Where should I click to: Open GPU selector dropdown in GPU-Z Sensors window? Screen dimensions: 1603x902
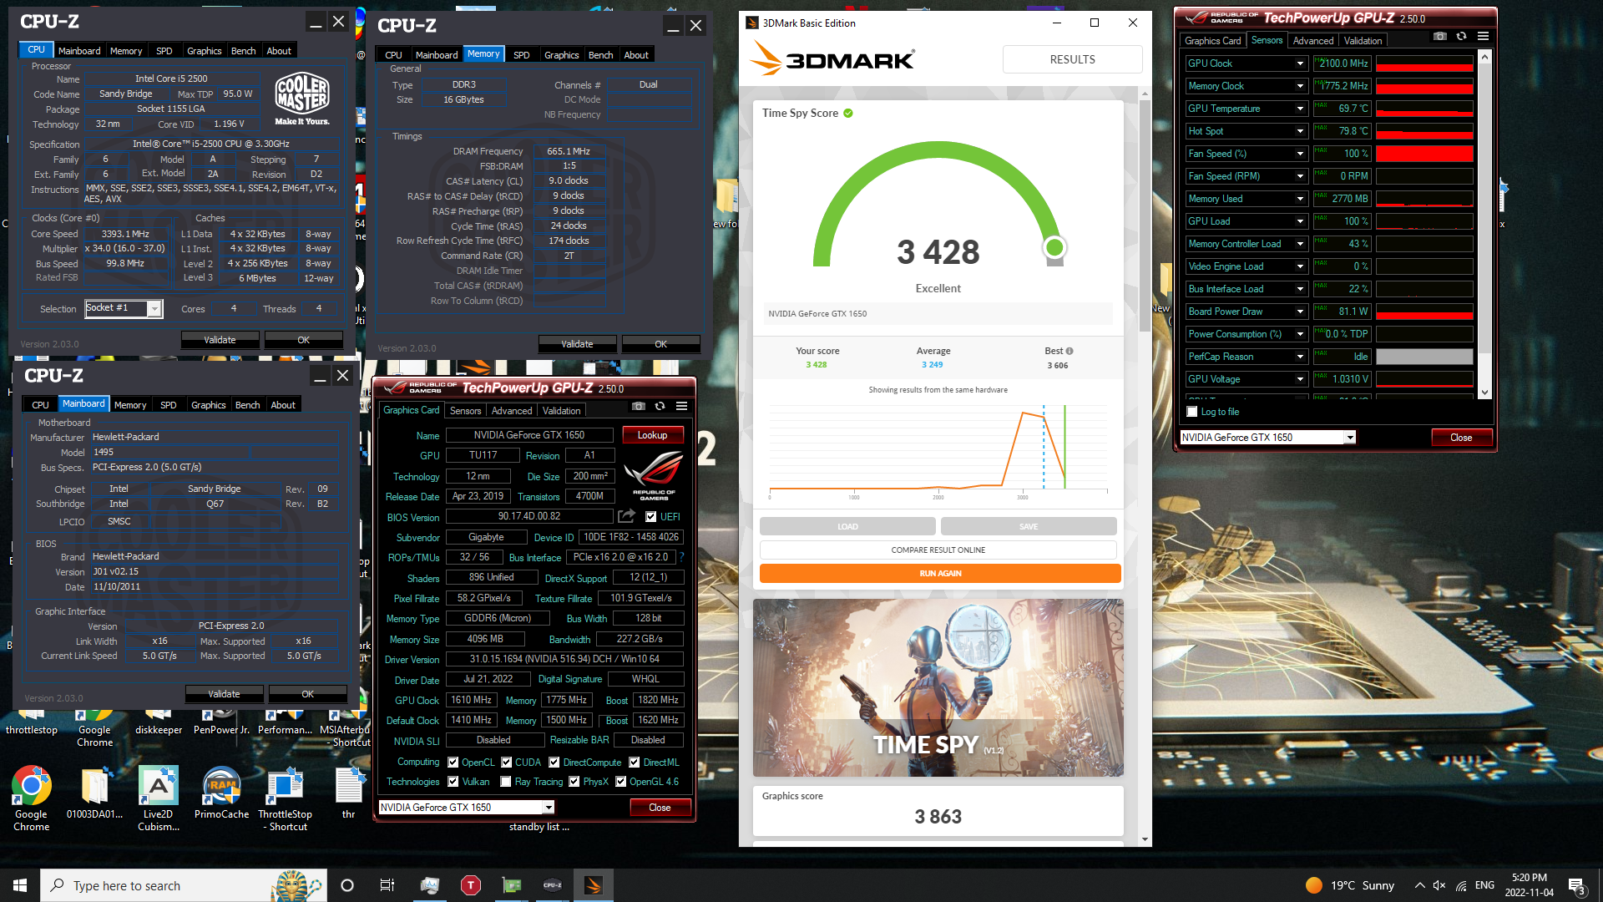1349,437
